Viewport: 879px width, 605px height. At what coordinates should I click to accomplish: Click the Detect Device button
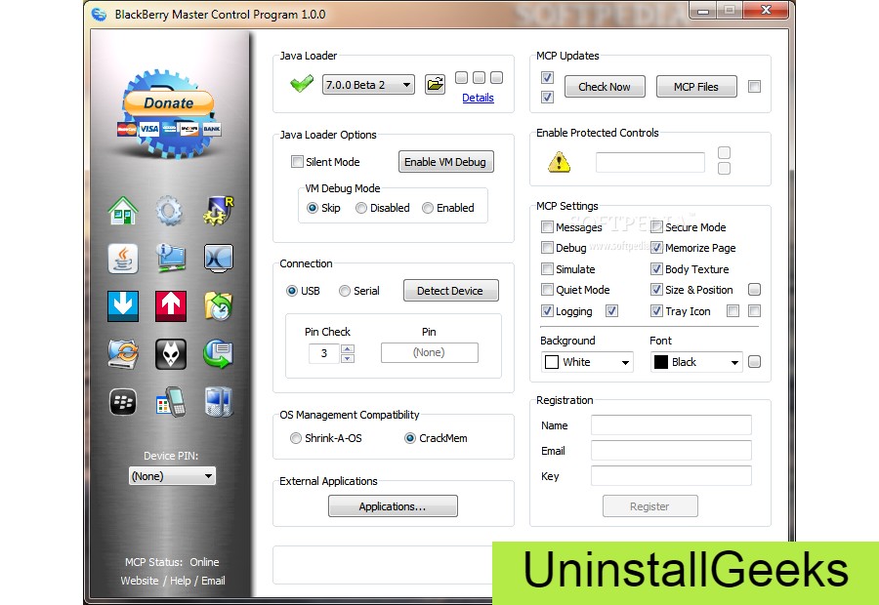coord(450,291)
